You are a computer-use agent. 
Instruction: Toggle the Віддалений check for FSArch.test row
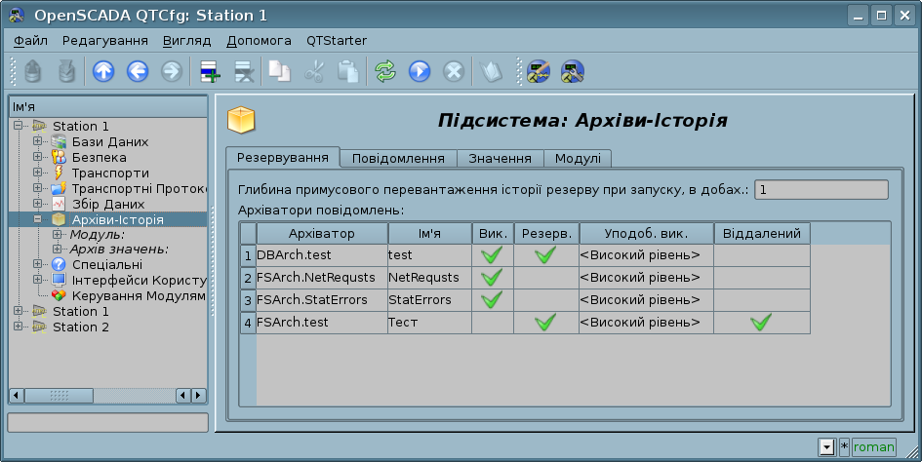tap(761, 323)
